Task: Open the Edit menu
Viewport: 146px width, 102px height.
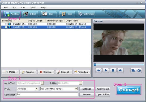Action: click(x=14, y=7)
